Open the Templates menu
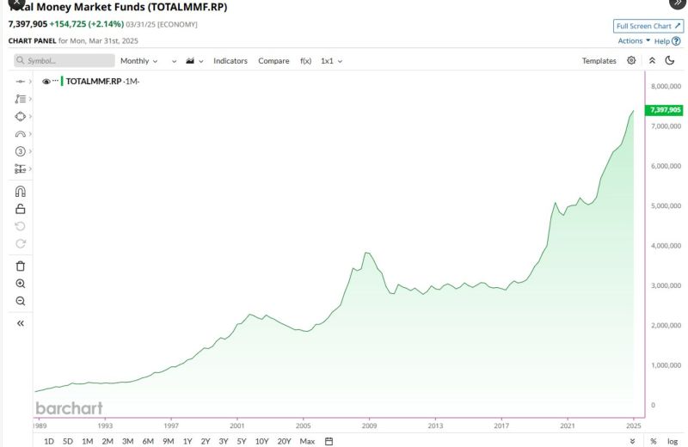This screenshot has height=447, width=688. (599, 61)
